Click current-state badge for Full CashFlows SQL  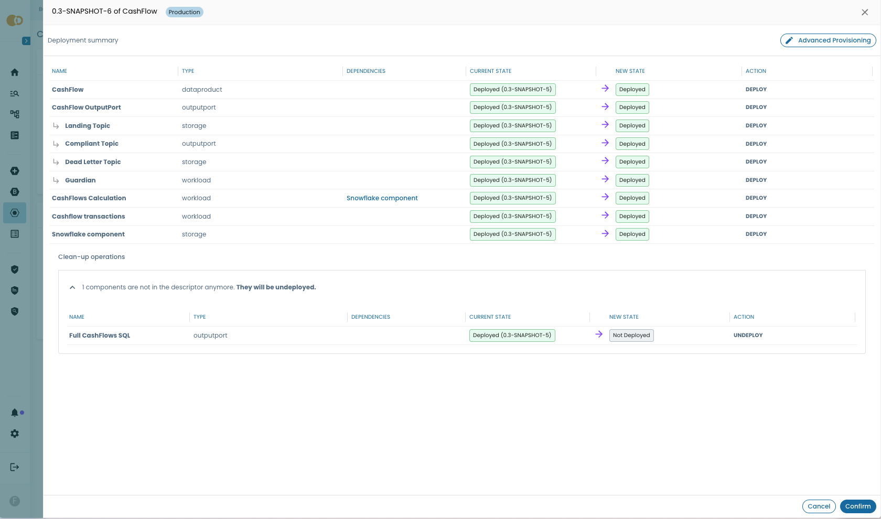click(x=512, y=336)
